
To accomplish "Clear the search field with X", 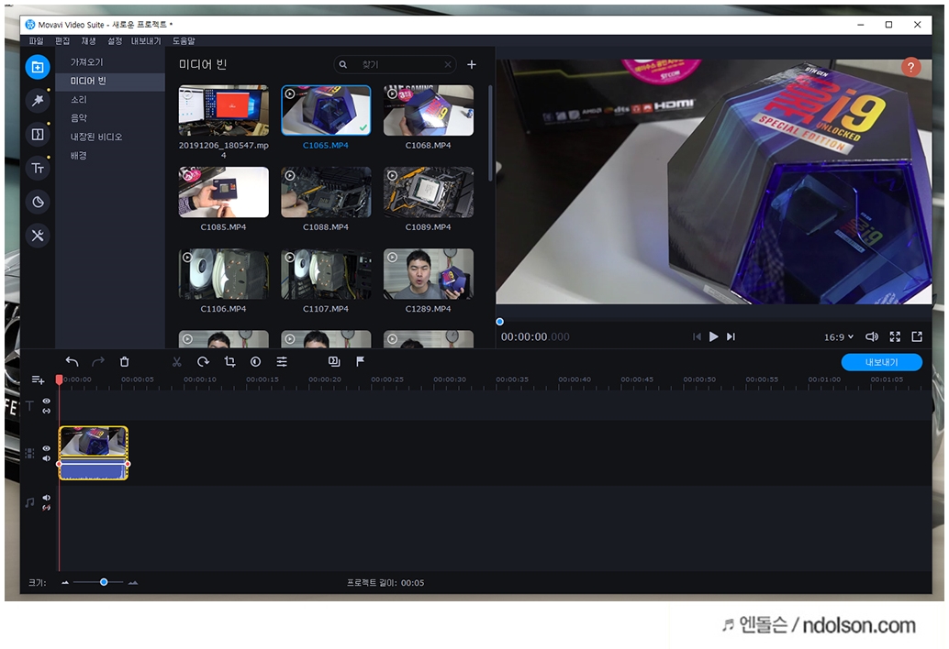I will [x=447, y=65].
